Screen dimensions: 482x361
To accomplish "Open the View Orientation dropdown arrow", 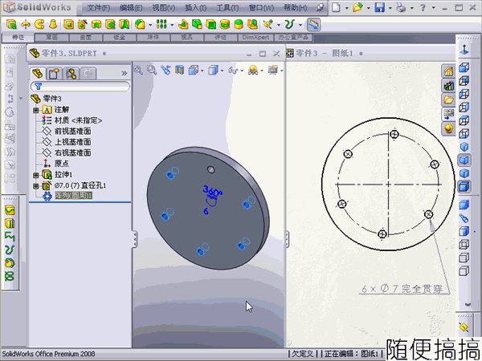I will point(202,71).
